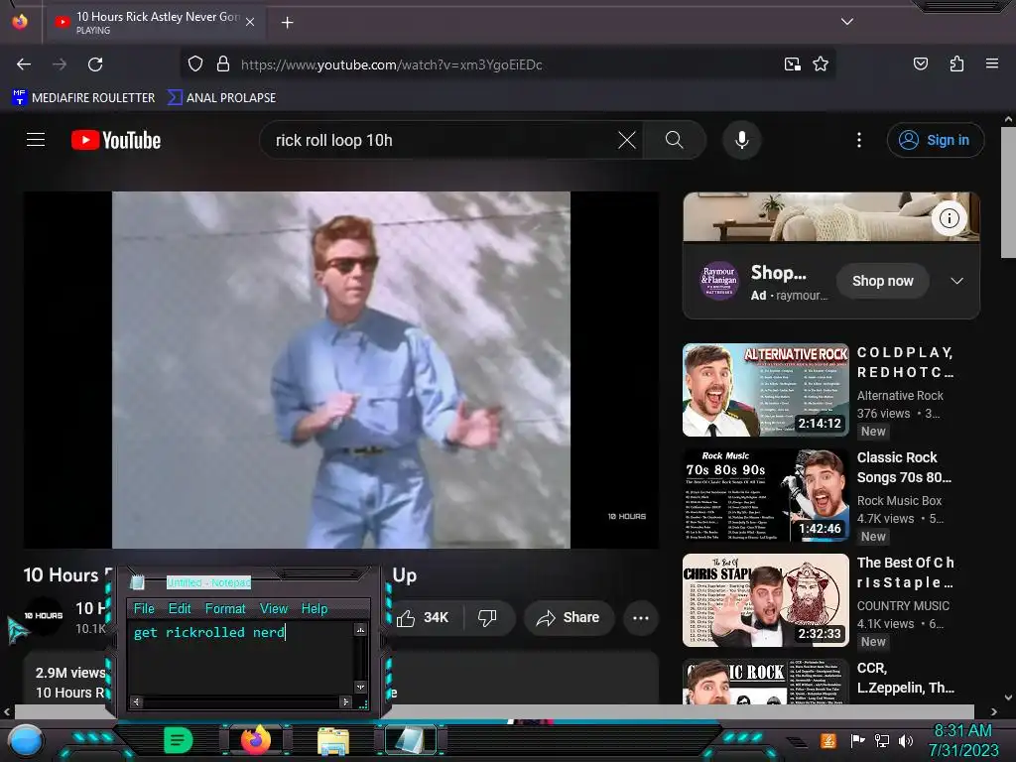Screen dimensions: 1016x762
Task: Click Notepad's horizontal scroll left arrow
Action: (135, 701)
